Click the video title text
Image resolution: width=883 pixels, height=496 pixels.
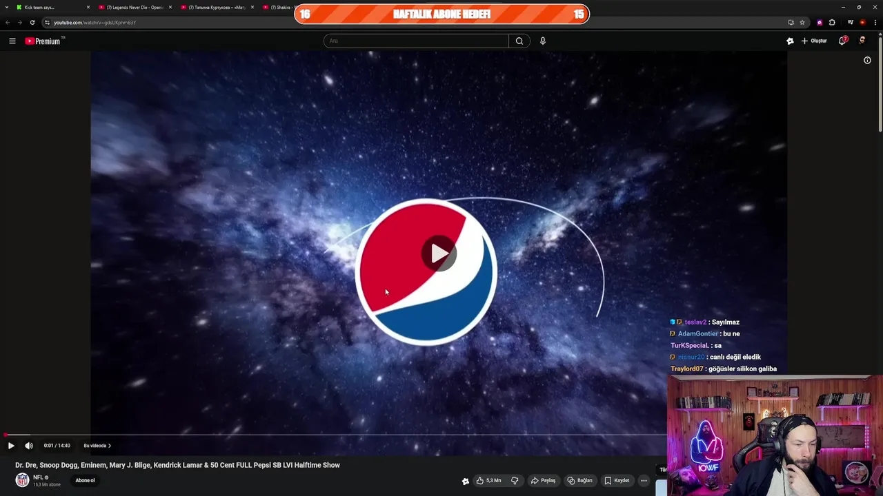[x=177, y=465]
